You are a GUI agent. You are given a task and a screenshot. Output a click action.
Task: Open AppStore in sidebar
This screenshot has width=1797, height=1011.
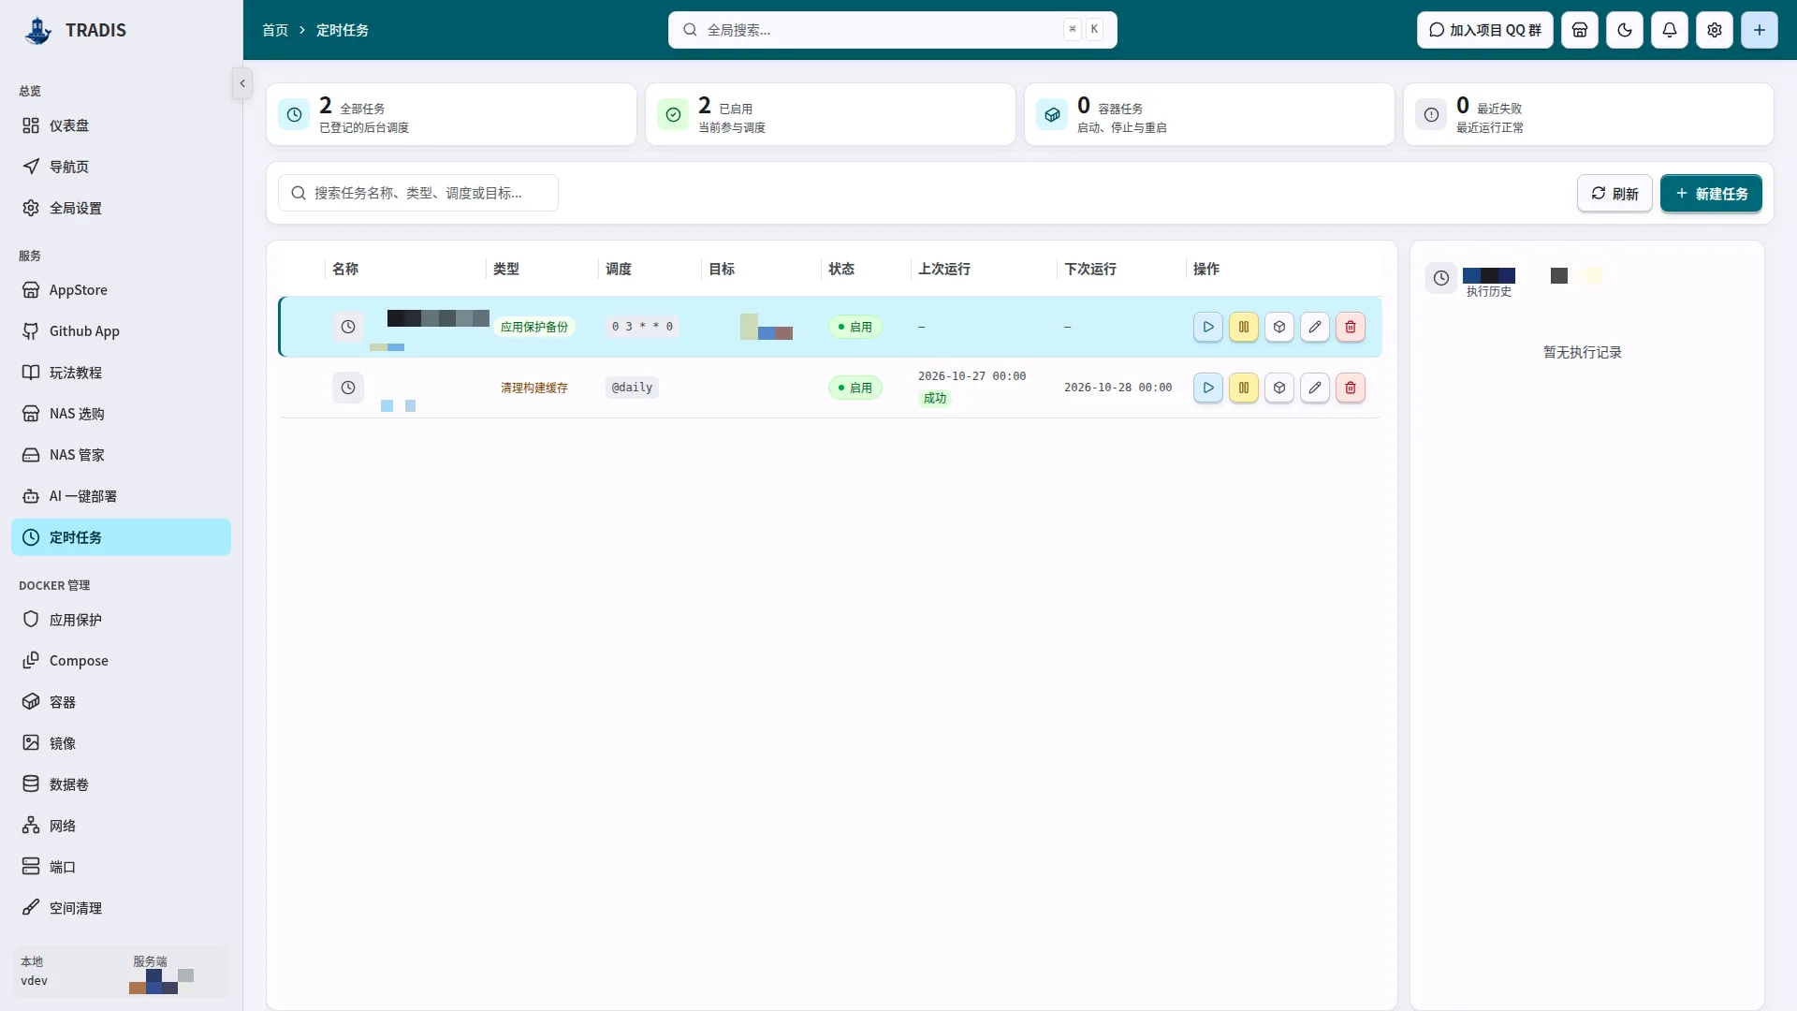click(x=121, y=290)
